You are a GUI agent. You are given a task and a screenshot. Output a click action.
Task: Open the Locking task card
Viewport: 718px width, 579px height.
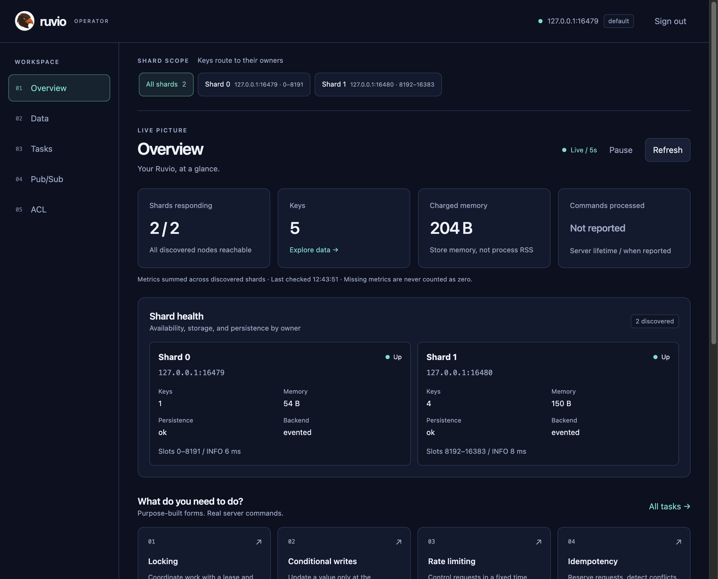(x=204, y=553)
